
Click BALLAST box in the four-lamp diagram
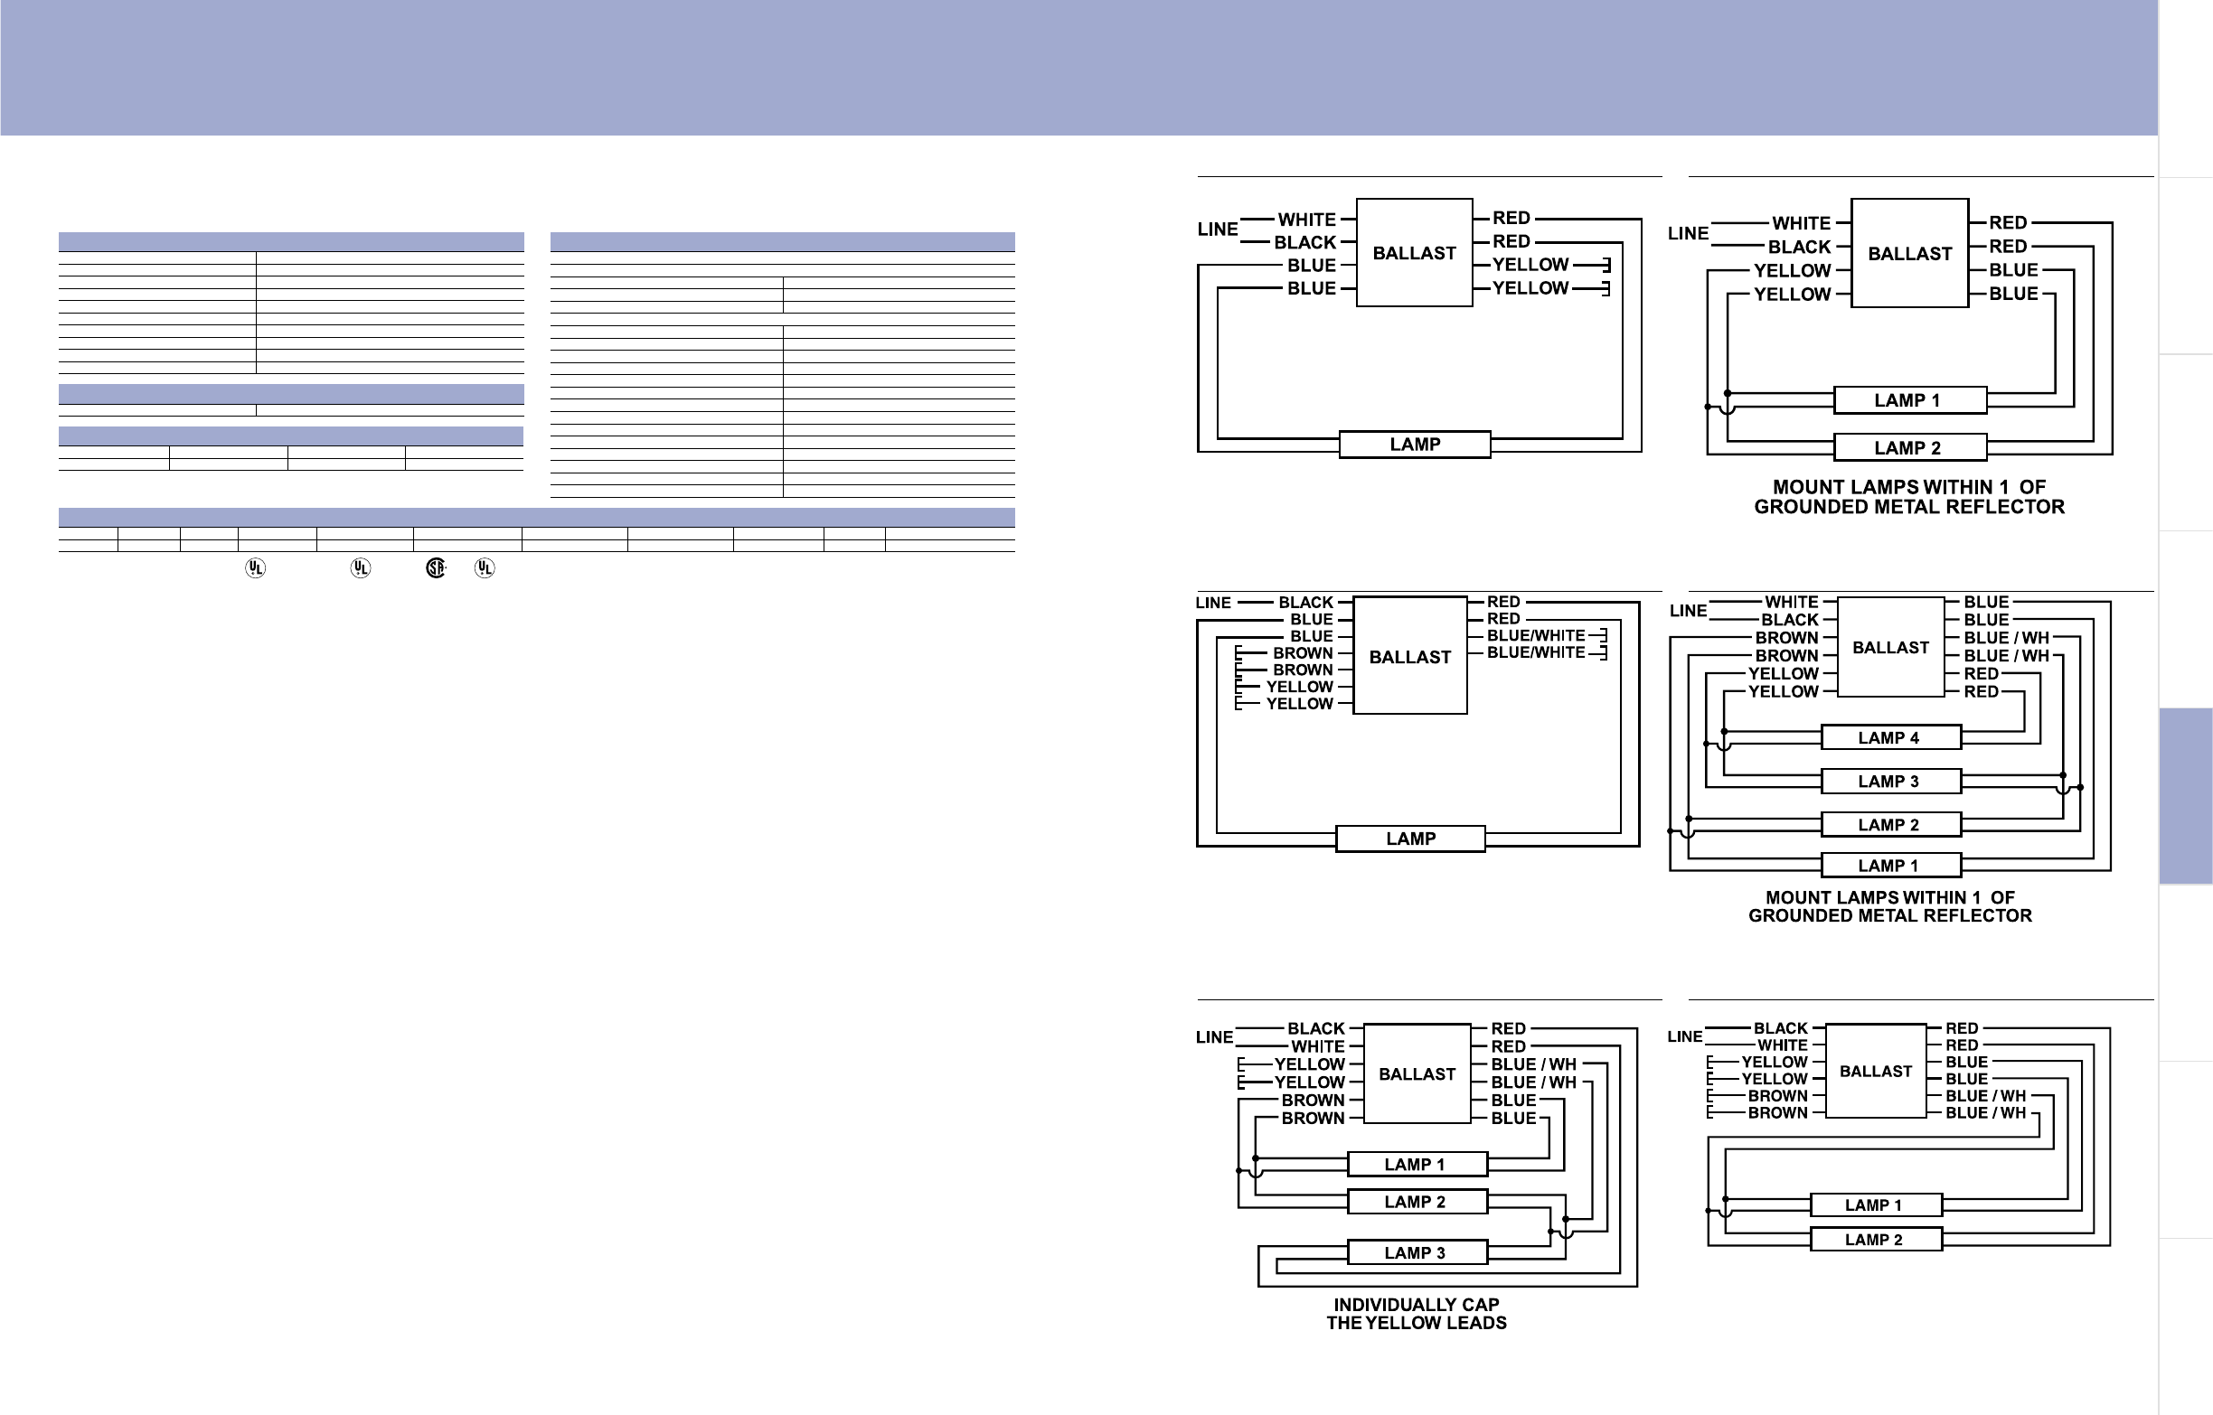[x=1890, y=648]
